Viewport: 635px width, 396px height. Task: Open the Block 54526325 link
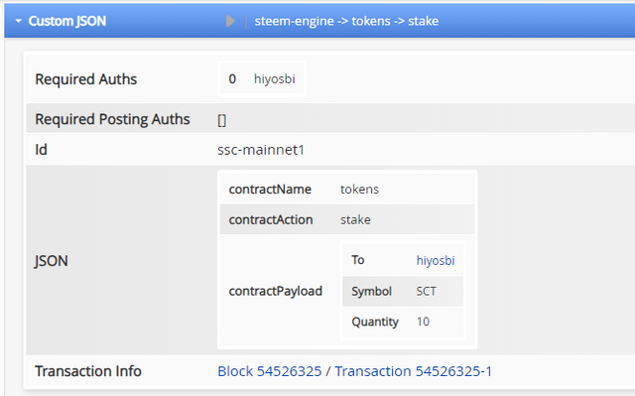click(269, 371)
